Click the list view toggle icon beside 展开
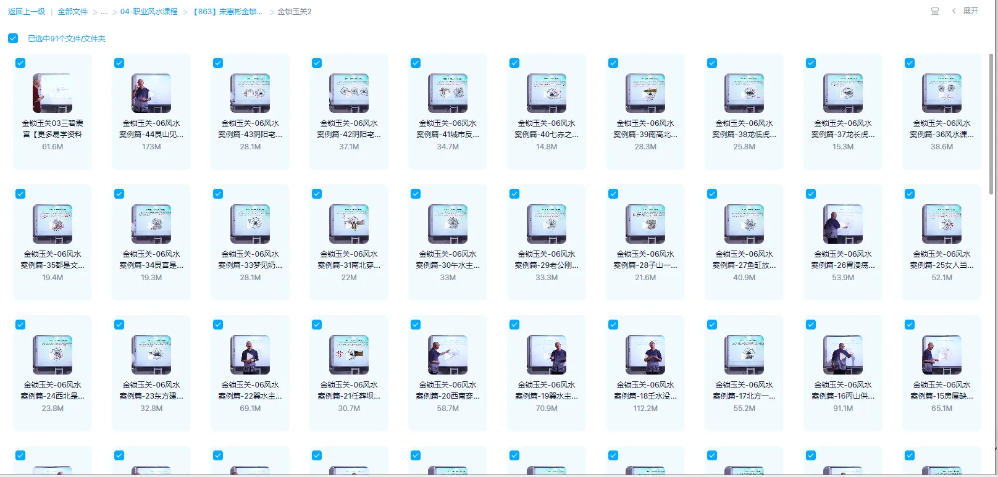The width and height of the screenshot is (998, 477). tap(935, 11)
